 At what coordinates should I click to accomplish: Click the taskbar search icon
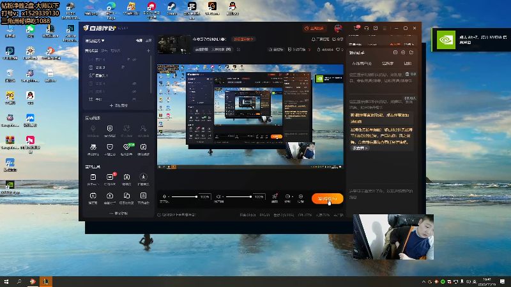pos(19,281)
